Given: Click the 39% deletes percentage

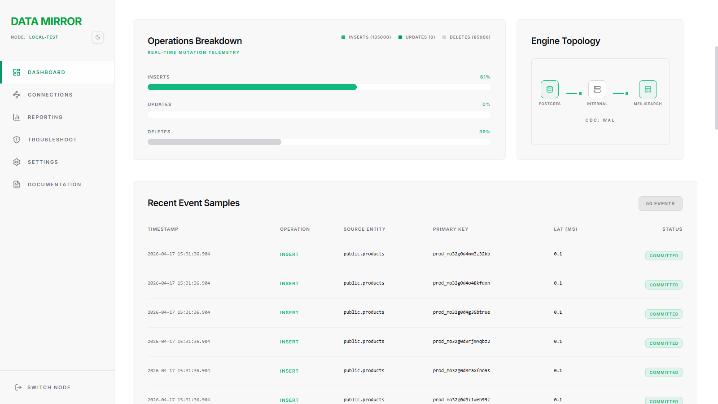Looking at the screenshot, I should pos(485,132).
